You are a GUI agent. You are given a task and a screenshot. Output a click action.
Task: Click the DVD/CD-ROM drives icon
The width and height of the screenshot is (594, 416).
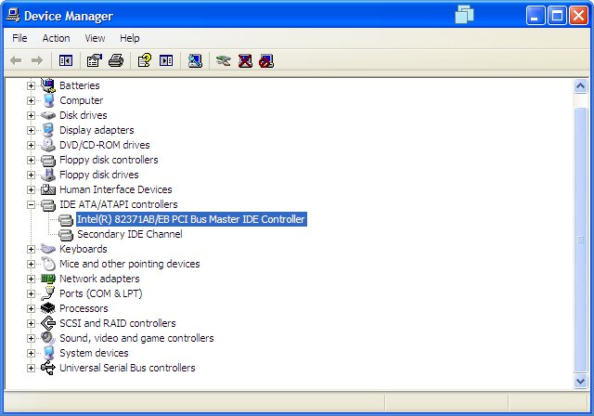(x=48, y=145)
